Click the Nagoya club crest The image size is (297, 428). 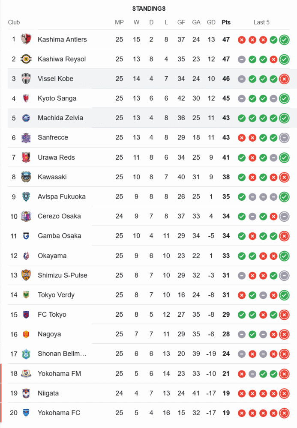[26, 334]
